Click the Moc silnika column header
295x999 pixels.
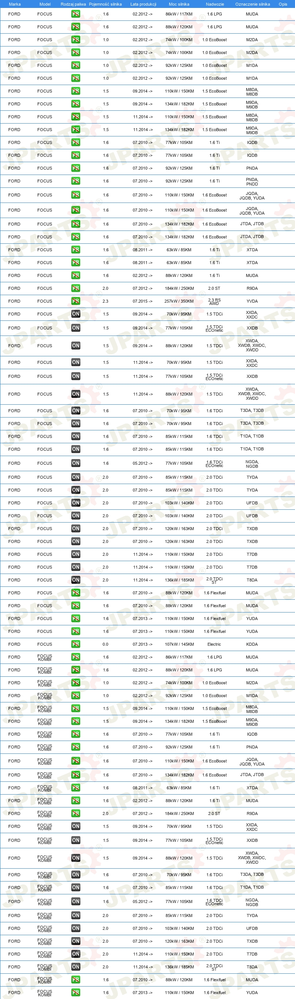pyautogui.click(x=179, y=4)
